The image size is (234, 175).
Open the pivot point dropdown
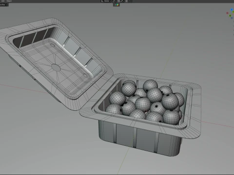pyautogui.click(x=115, y=1)
